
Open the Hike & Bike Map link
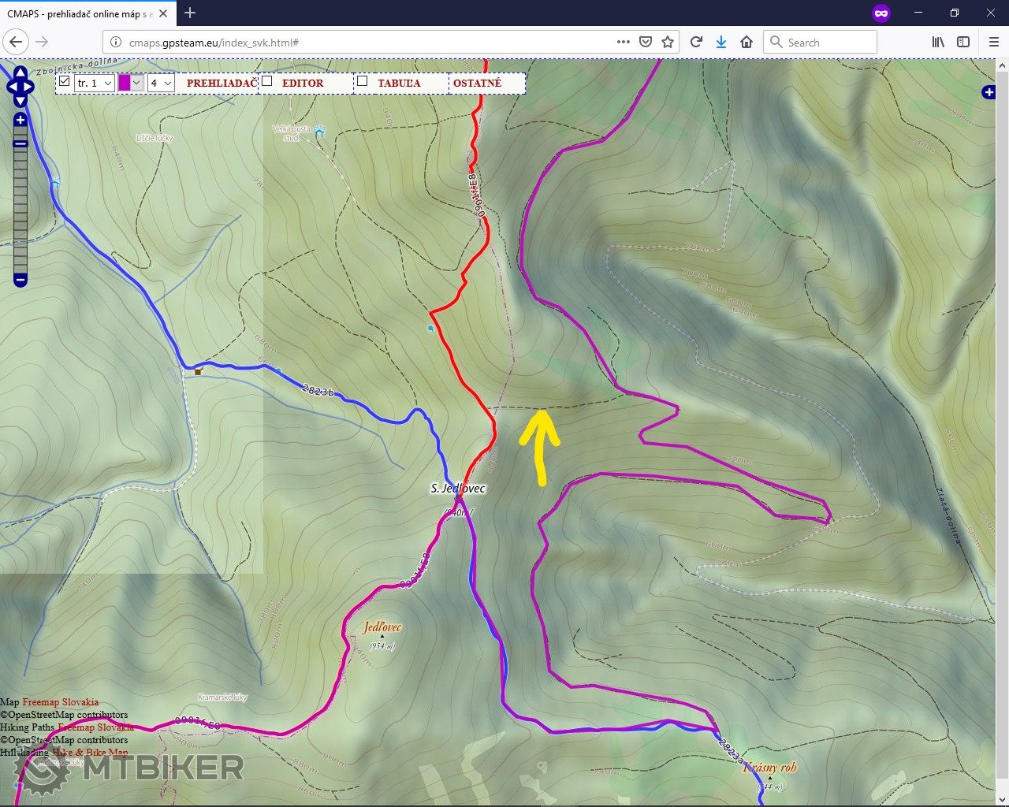pos(90,753)
